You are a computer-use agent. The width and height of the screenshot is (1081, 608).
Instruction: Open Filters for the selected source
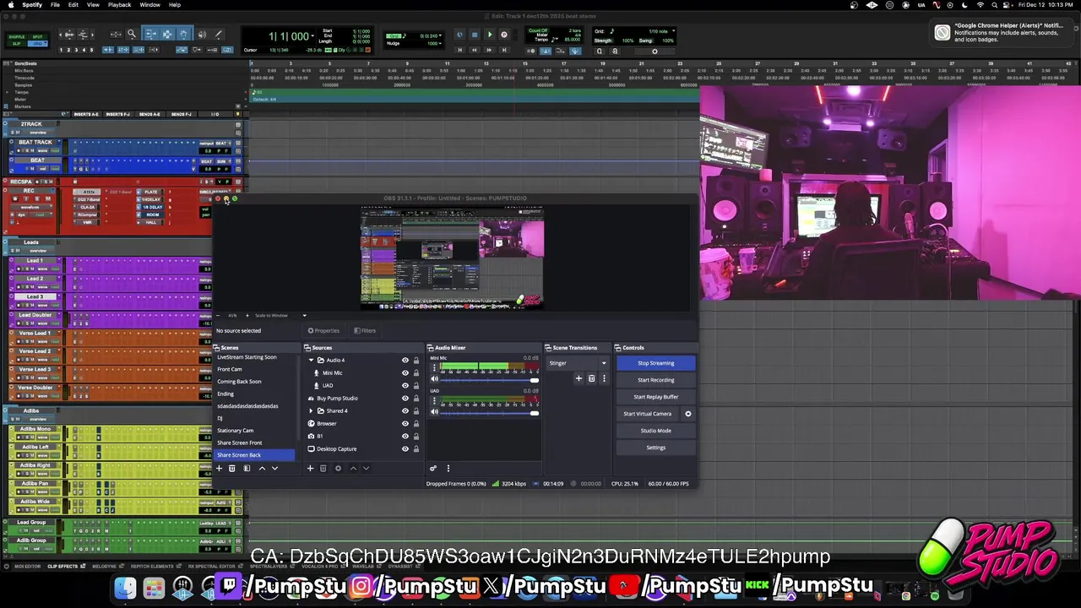coord(365,330)
